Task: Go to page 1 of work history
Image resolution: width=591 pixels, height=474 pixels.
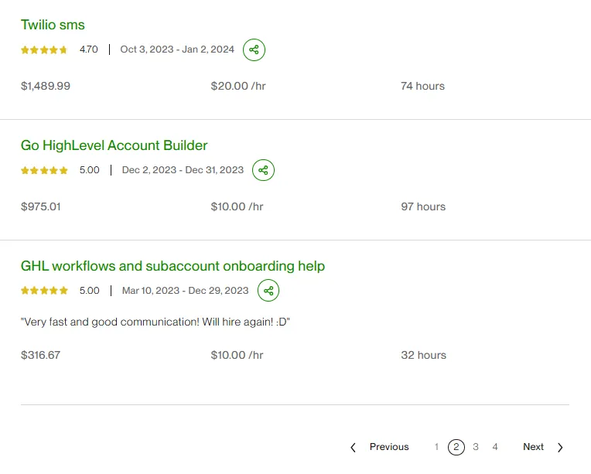Action: 436,447
